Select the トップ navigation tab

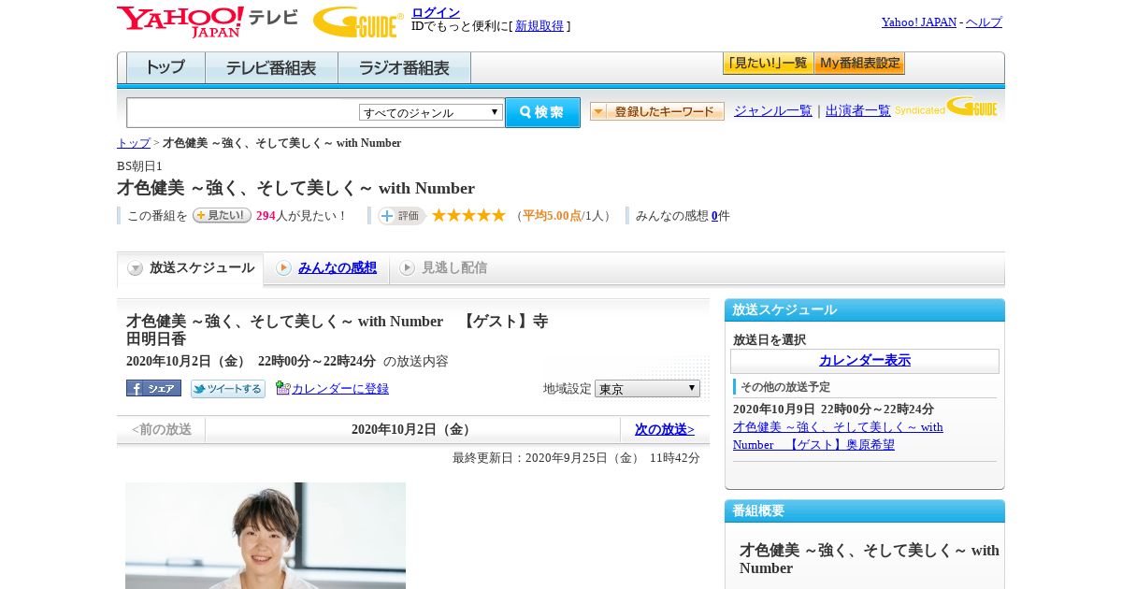coord(165,68)
